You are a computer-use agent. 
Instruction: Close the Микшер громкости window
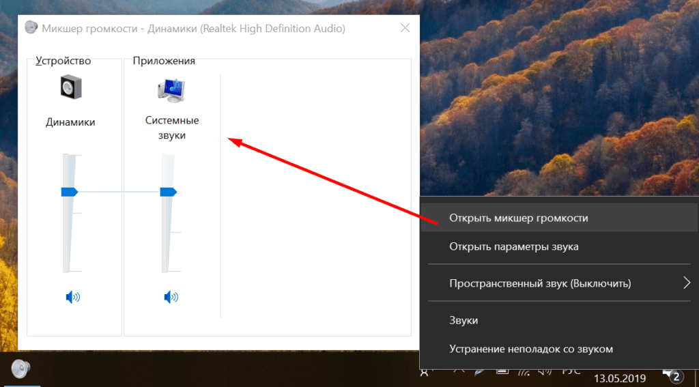pyautogui.click(x=405, y=28)
